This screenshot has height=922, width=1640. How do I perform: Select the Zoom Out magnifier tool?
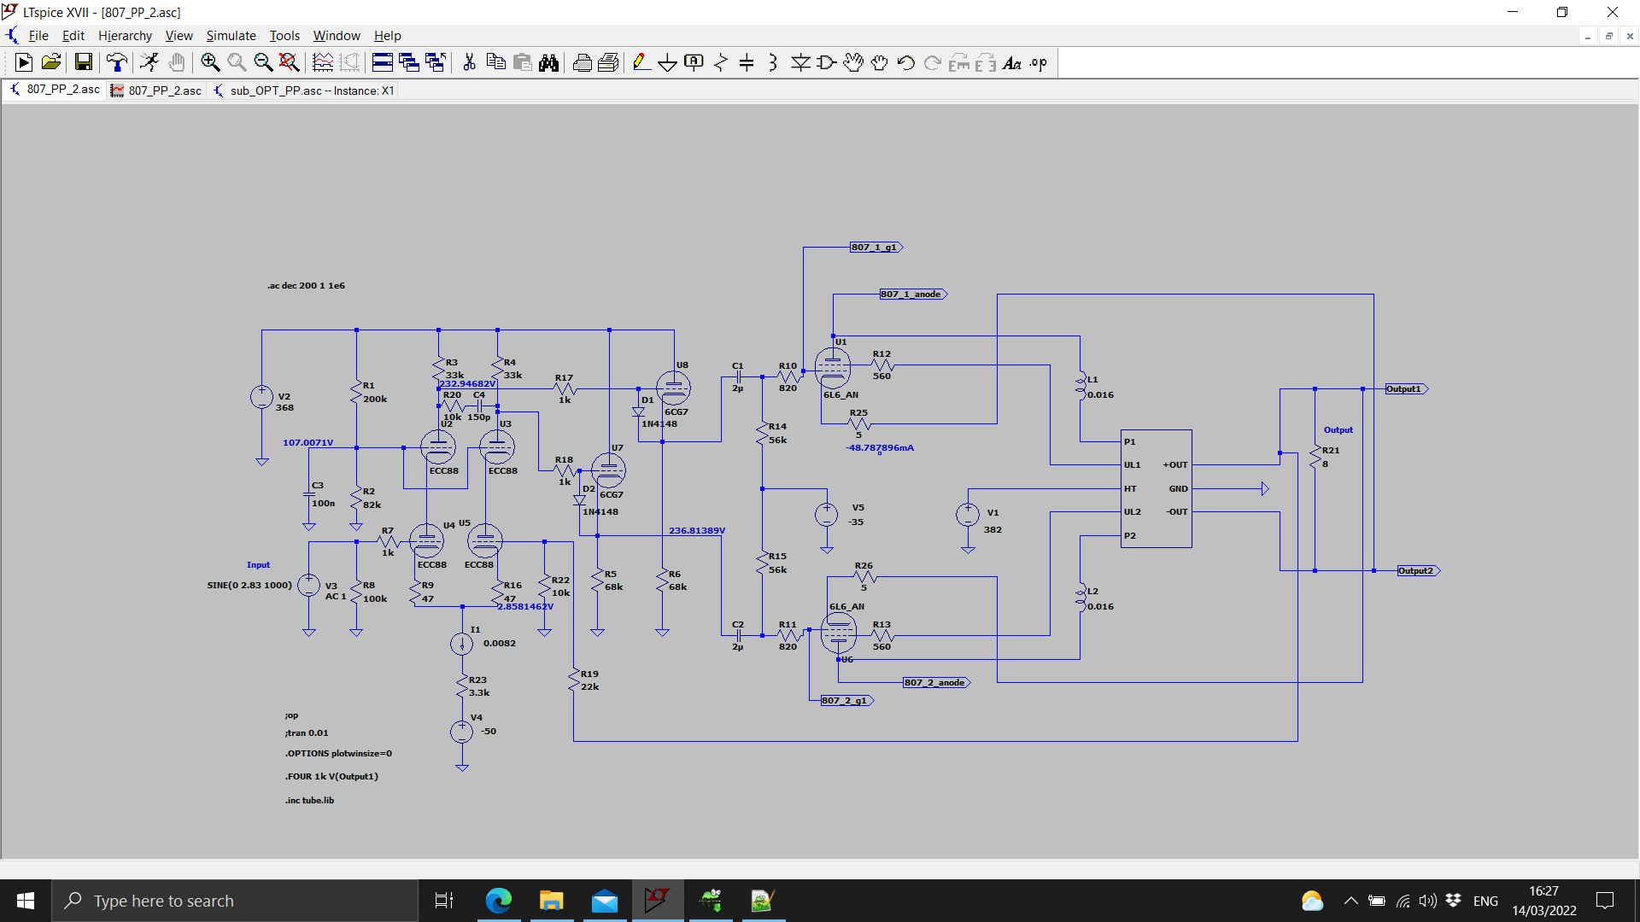pyautogui.click(x=263, y=62)
